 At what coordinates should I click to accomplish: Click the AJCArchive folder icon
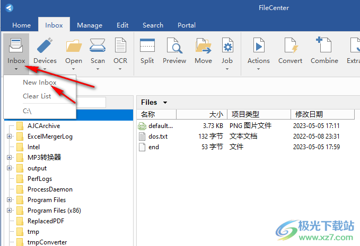click(20, 126)
